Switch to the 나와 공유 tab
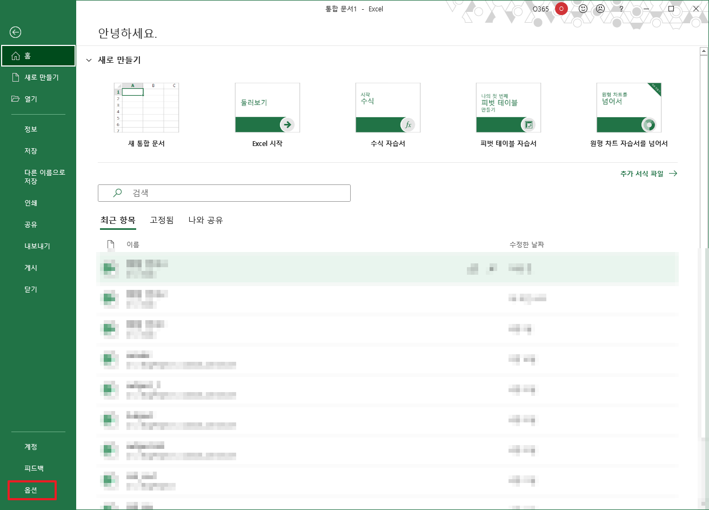The image size is (709, 510). pyautogui.click(x=205, y=220)
